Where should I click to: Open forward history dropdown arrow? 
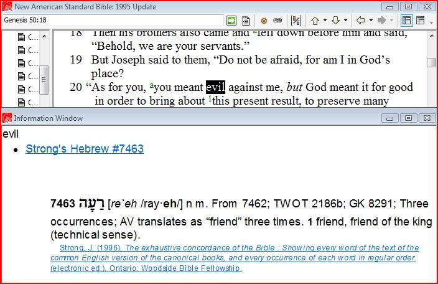pyautogui.click(x=391, y=21)
